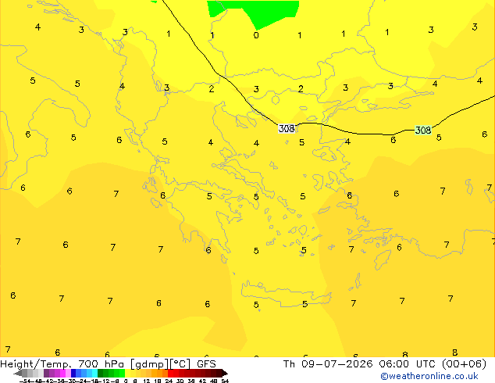Screen dimensions: 495x383
Task: Click the '54' value at legend right end
Action: click(225, 381)
